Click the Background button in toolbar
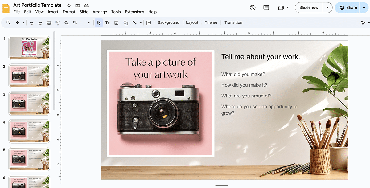 [168, 22]
